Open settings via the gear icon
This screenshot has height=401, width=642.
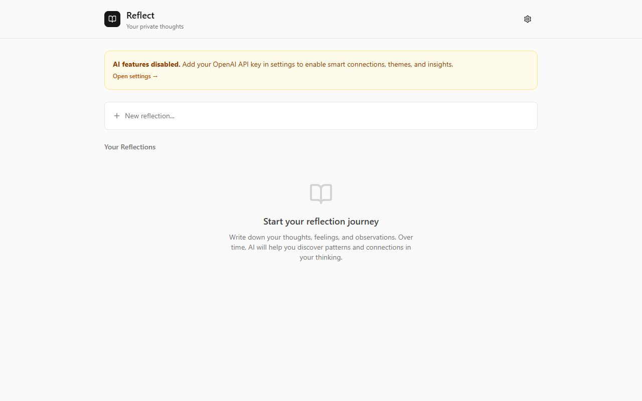pyautogui.click(x=527, y=19)
